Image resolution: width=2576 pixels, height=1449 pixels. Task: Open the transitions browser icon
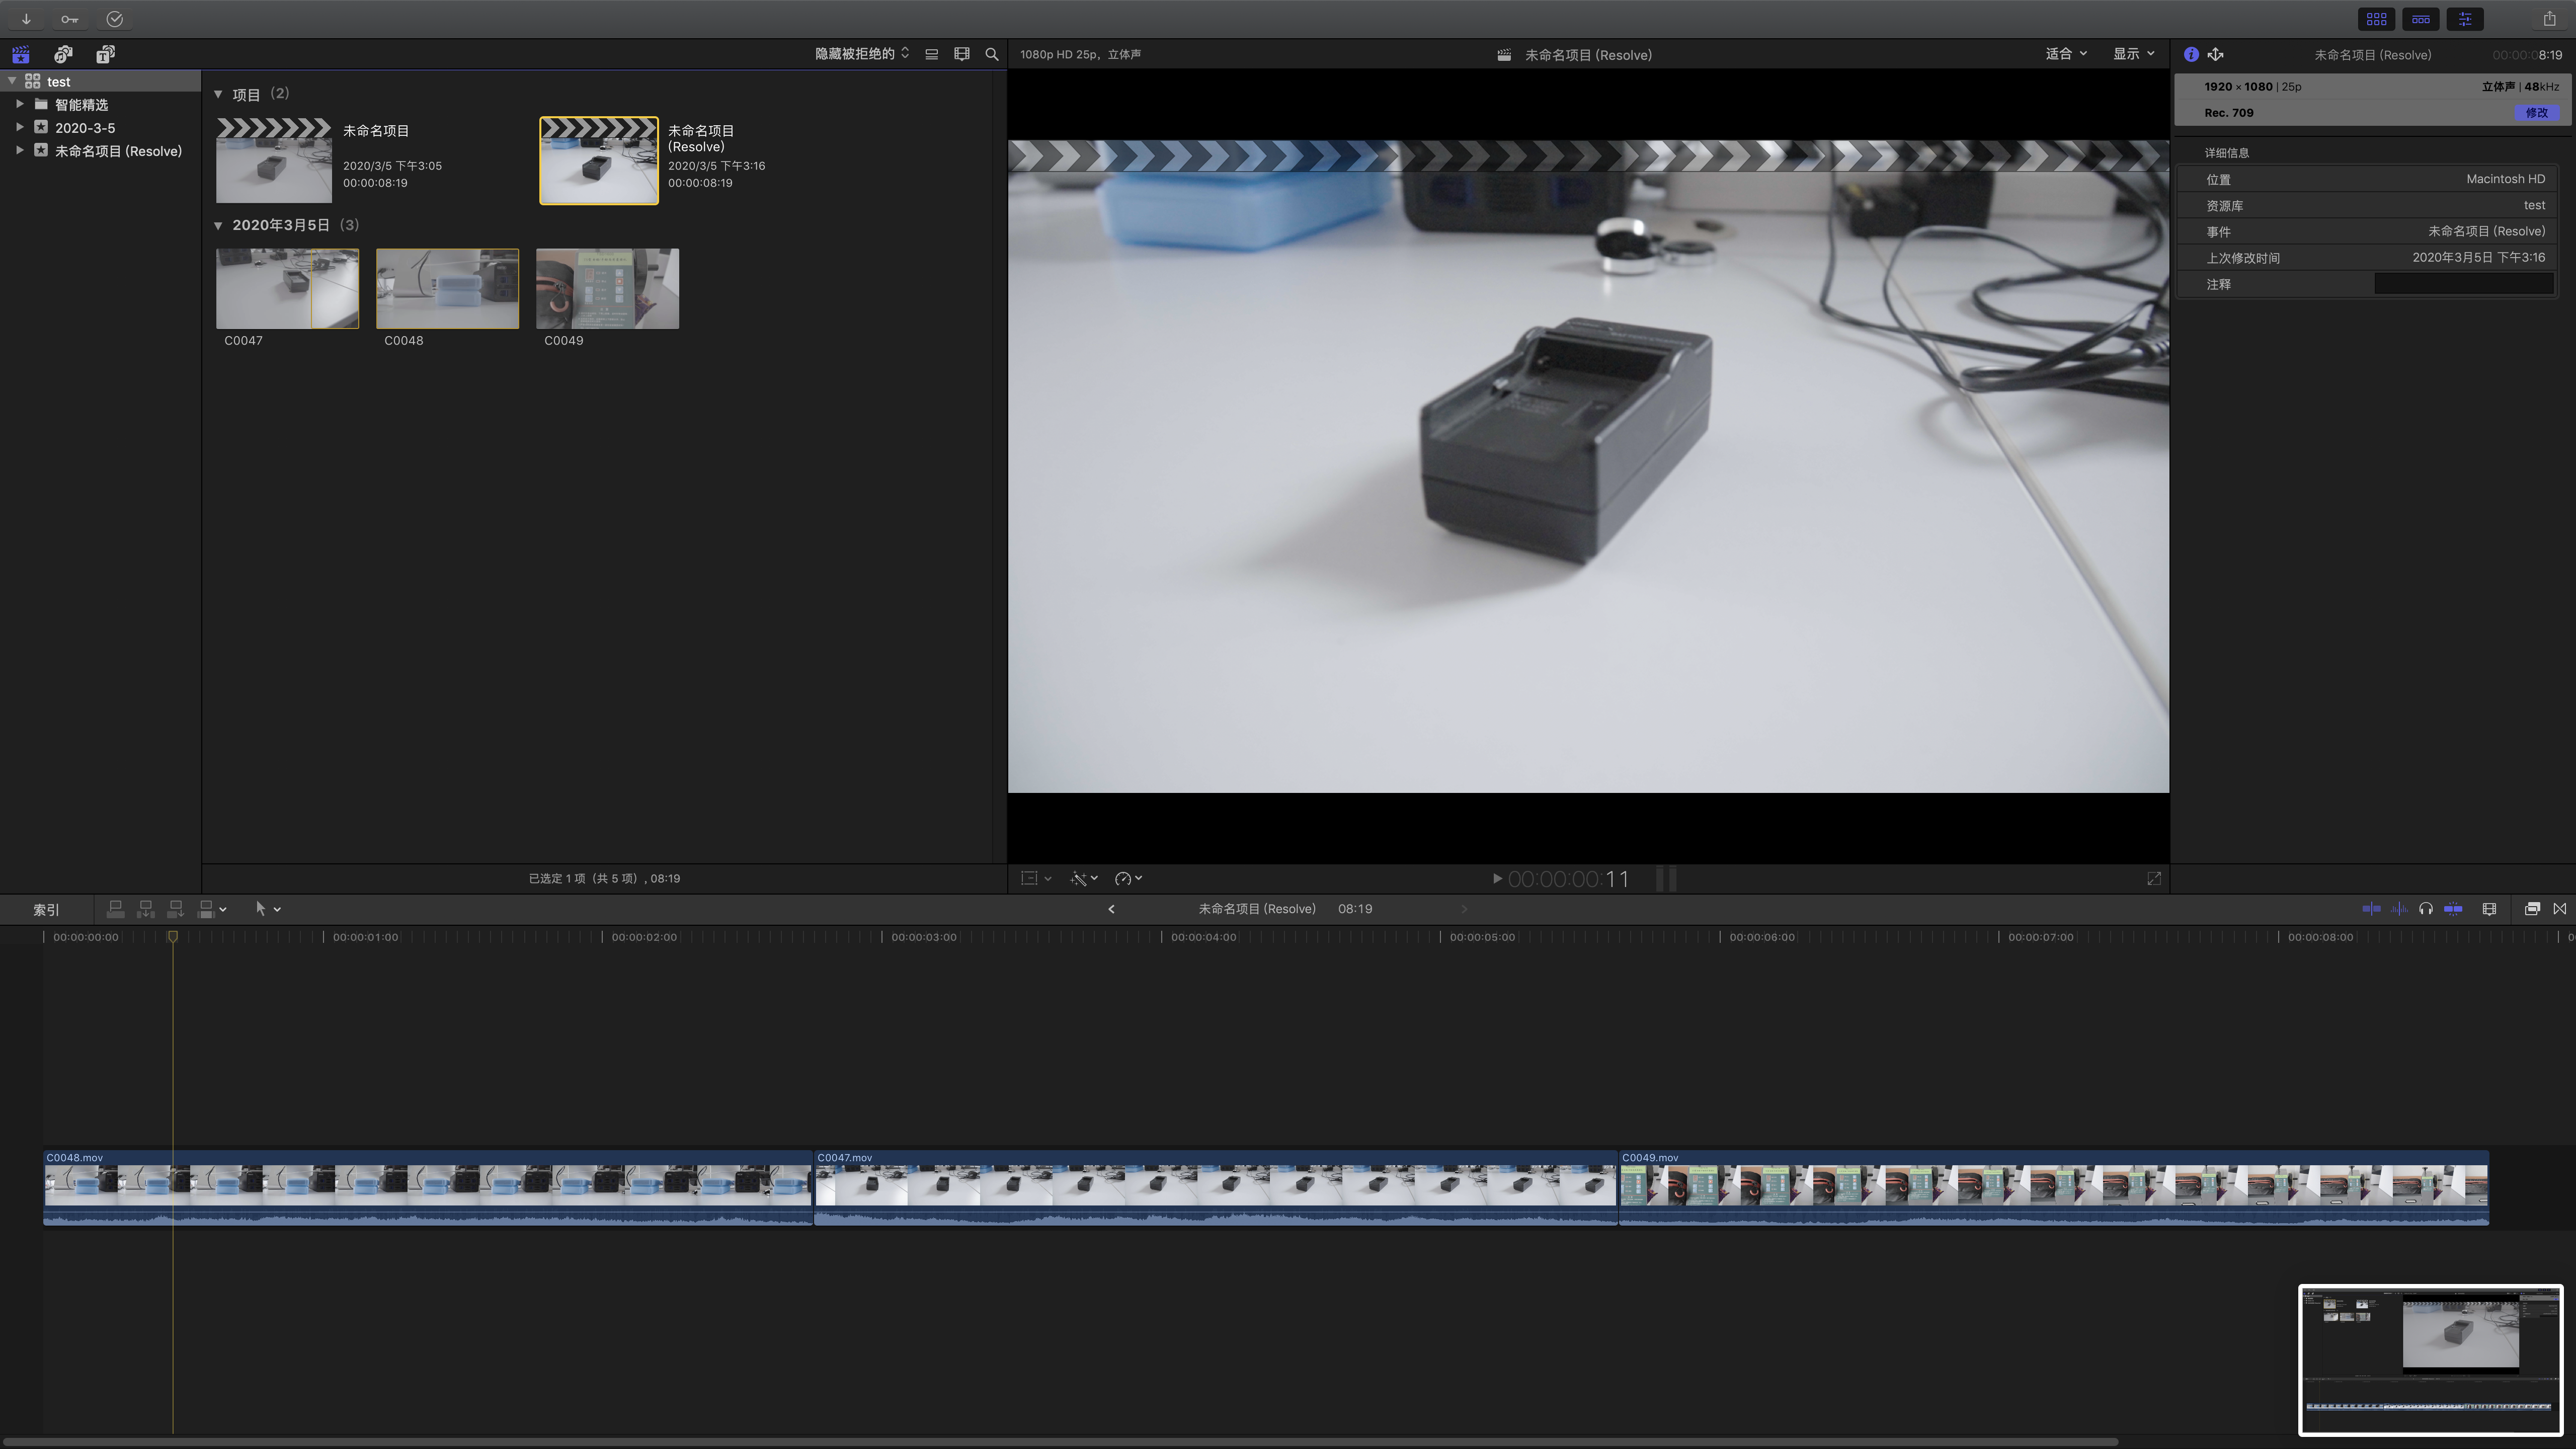2560,909
